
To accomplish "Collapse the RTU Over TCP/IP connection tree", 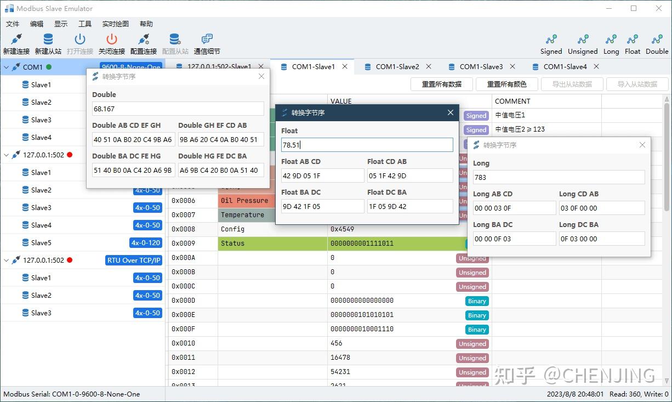I will (7, 260).
